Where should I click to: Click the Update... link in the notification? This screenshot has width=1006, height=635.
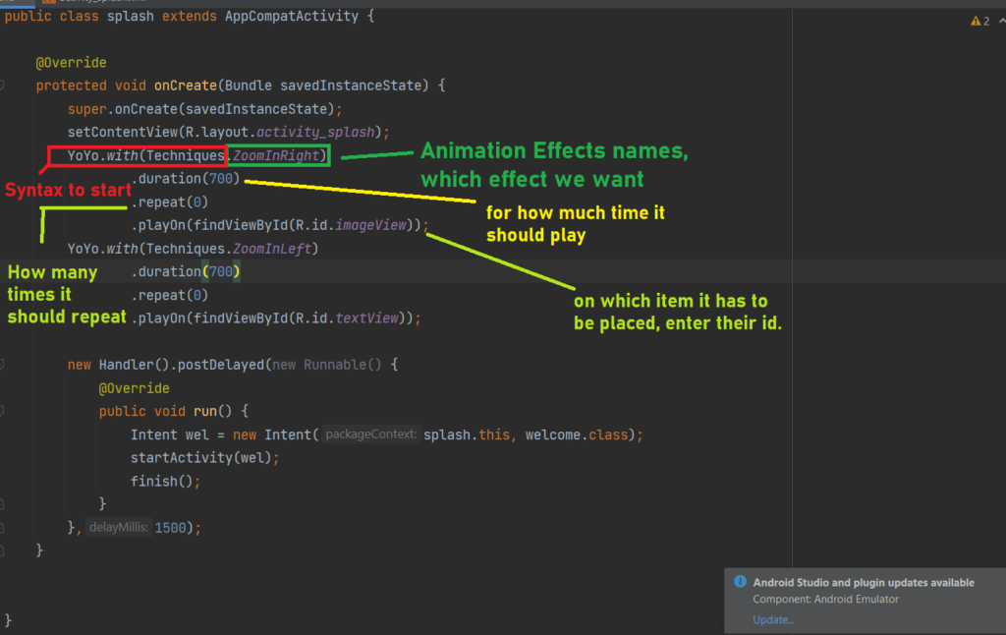(773, 619)
